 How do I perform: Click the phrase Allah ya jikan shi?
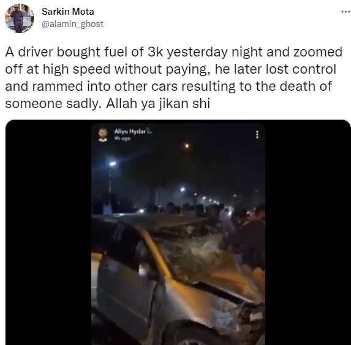pyautogui.click(x=158, y=103)
